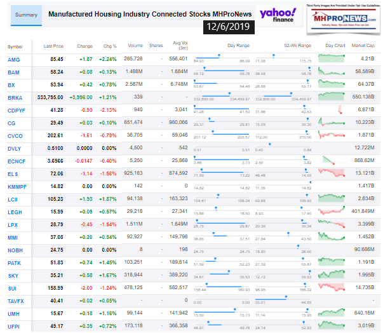
Task: Click the TAVFX 52-week range slider
Action: coord(283,300)
